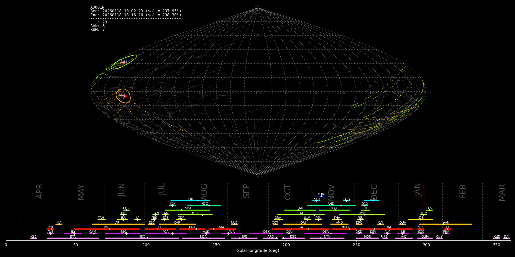The image size is (515, 257).
Task: Click the AAN radiant label on sky map
Action: pos(123,96)
